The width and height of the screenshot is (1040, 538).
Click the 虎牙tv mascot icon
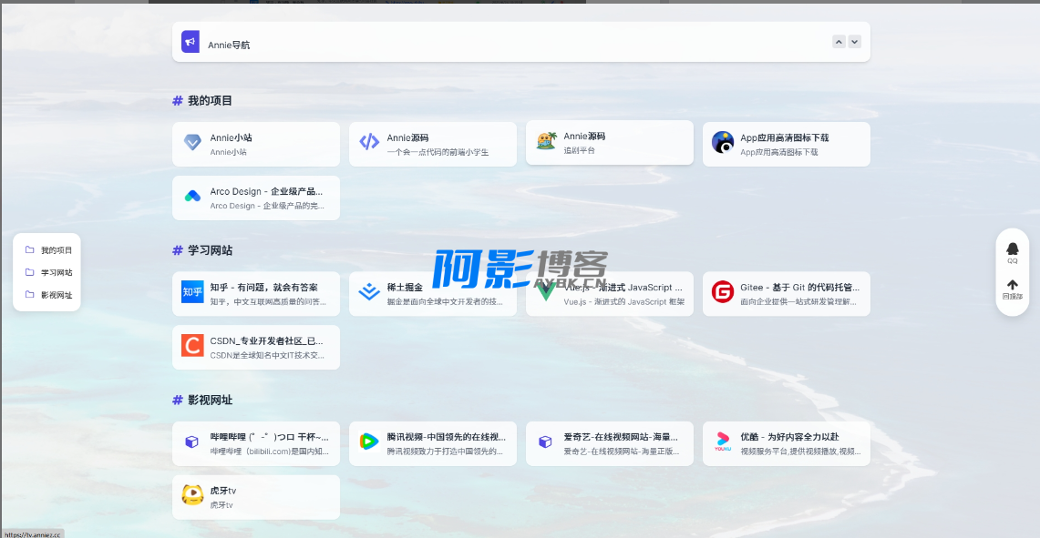point(192,495)
